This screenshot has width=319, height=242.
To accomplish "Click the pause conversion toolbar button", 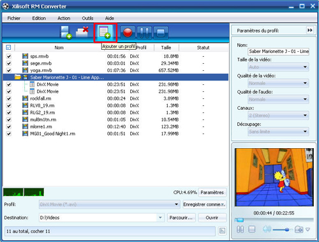I will point(144,33).
